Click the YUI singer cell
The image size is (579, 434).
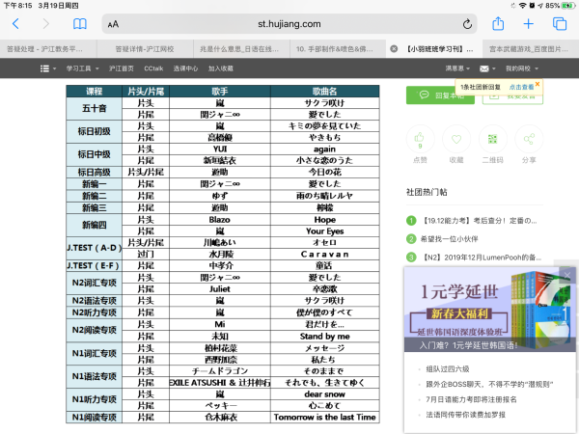(x=220, y=149)
